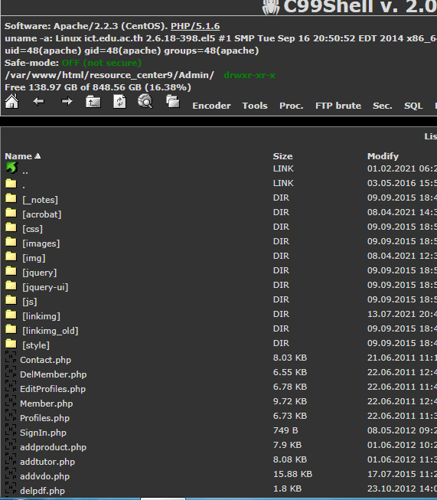The width and height of the screenshot is (437, 500).
Task: Open the addproduct.php file
Action: [x=54, y=447]
